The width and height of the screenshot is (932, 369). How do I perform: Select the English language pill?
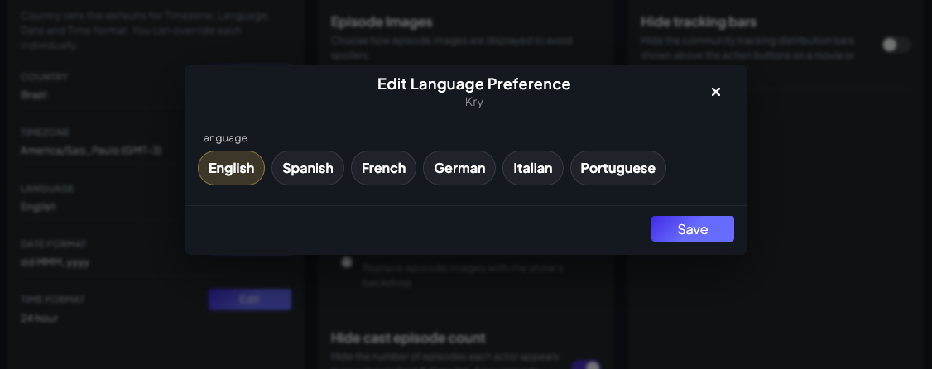point(231,168)
